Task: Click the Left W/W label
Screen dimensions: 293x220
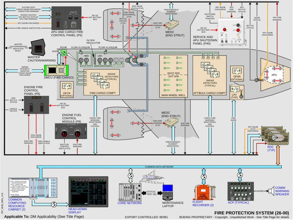Action: pyautogui.click(x=173, y=77)
